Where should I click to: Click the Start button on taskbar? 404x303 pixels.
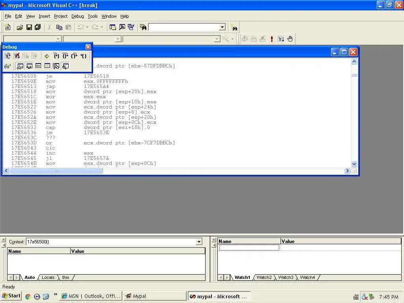(11, 296)
